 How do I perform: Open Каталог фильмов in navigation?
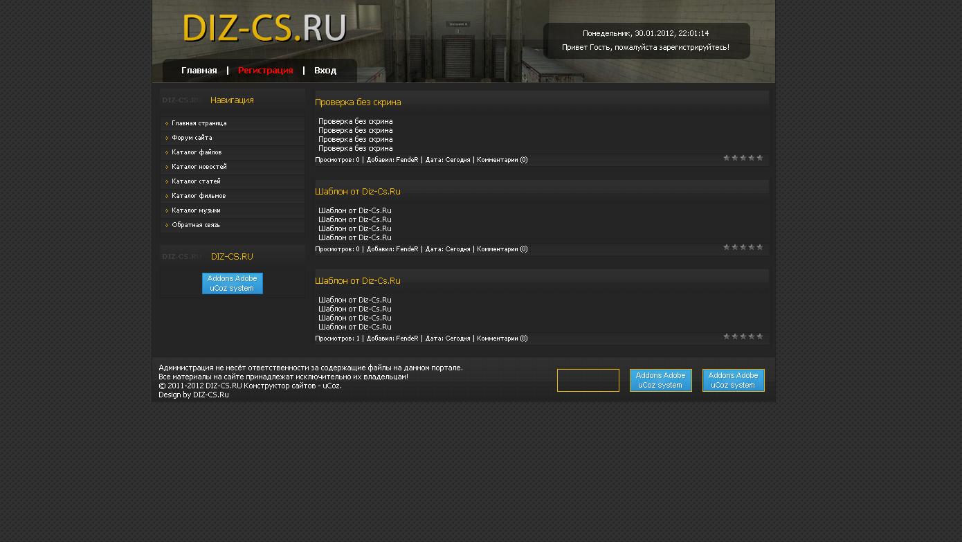[x=199, y=196]
